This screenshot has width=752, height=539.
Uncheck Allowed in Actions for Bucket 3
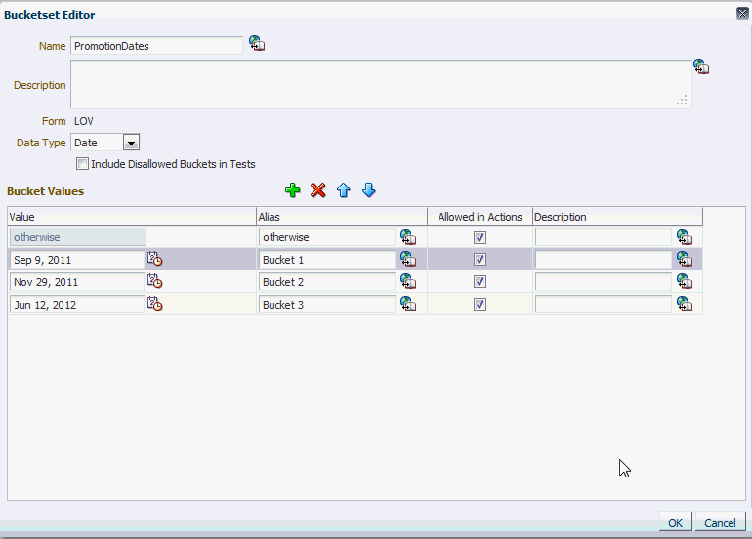[480, 305]
